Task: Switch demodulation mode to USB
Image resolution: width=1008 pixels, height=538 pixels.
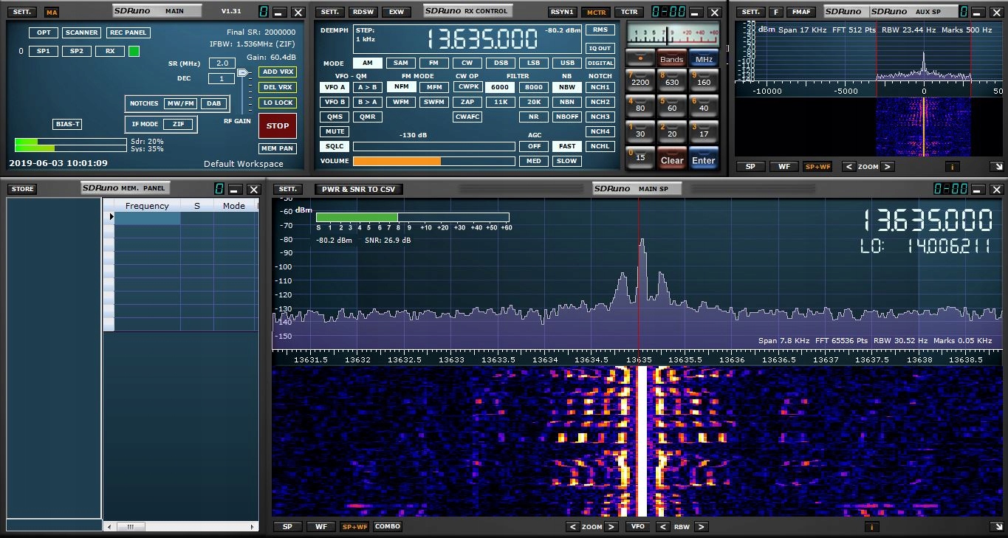Action: (x=566, y=63)
